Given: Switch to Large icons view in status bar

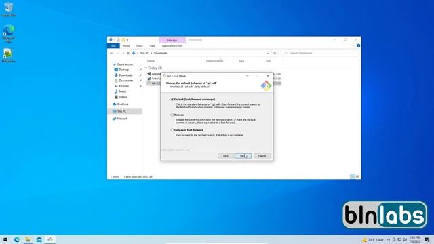Looking at the screenshot, I should (357, 176).
